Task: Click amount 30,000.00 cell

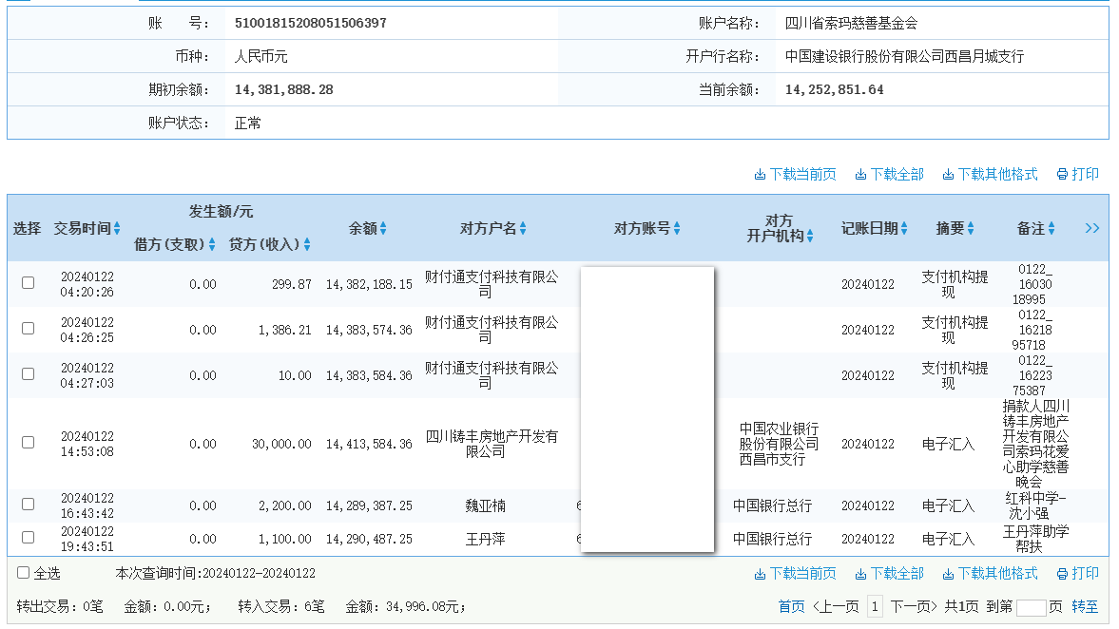Action: point(281,444)
